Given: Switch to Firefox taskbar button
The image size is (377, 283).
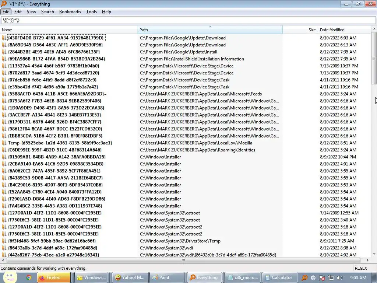Looking at the screenshot, I should [x=54, y=277].
